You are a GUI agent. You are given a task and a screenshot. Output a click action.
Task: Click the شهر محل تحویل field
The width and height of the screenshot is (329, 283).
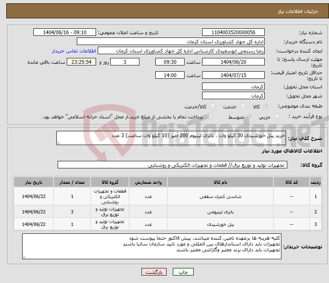233,96
